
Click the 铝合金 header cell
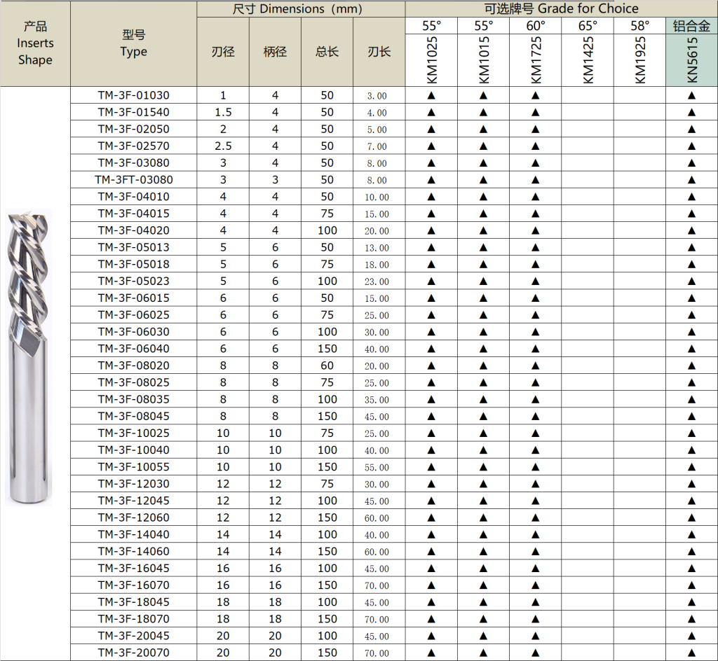pyautogui.click(x=692, y=26)
